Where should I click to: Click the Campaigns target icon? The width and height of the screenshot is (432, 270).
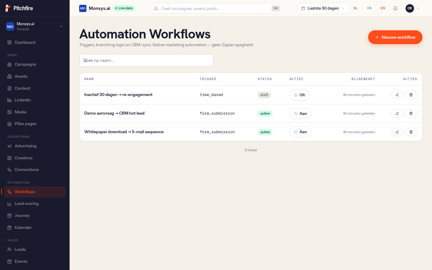pos(10,64)
